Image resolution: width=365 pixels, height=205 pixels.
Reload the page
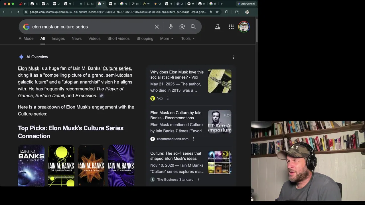pyautogui.click(x=18, y=12)
